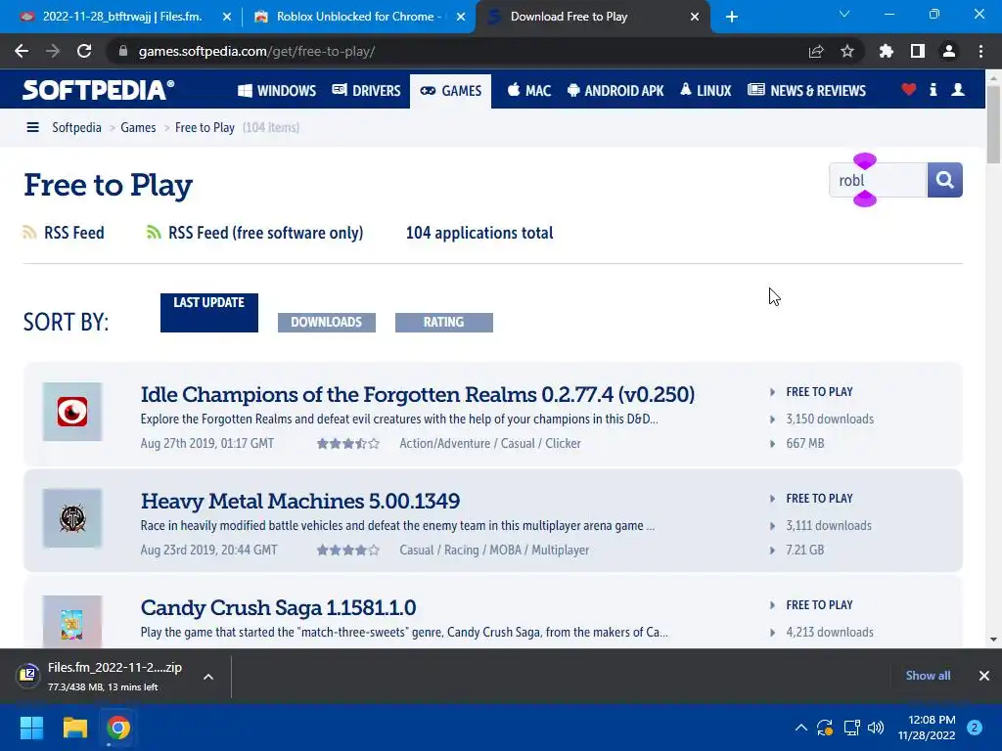Open the Android APK section
Image resolution: width=1002 pixels, height=751 pixels.
click(615, 91)
